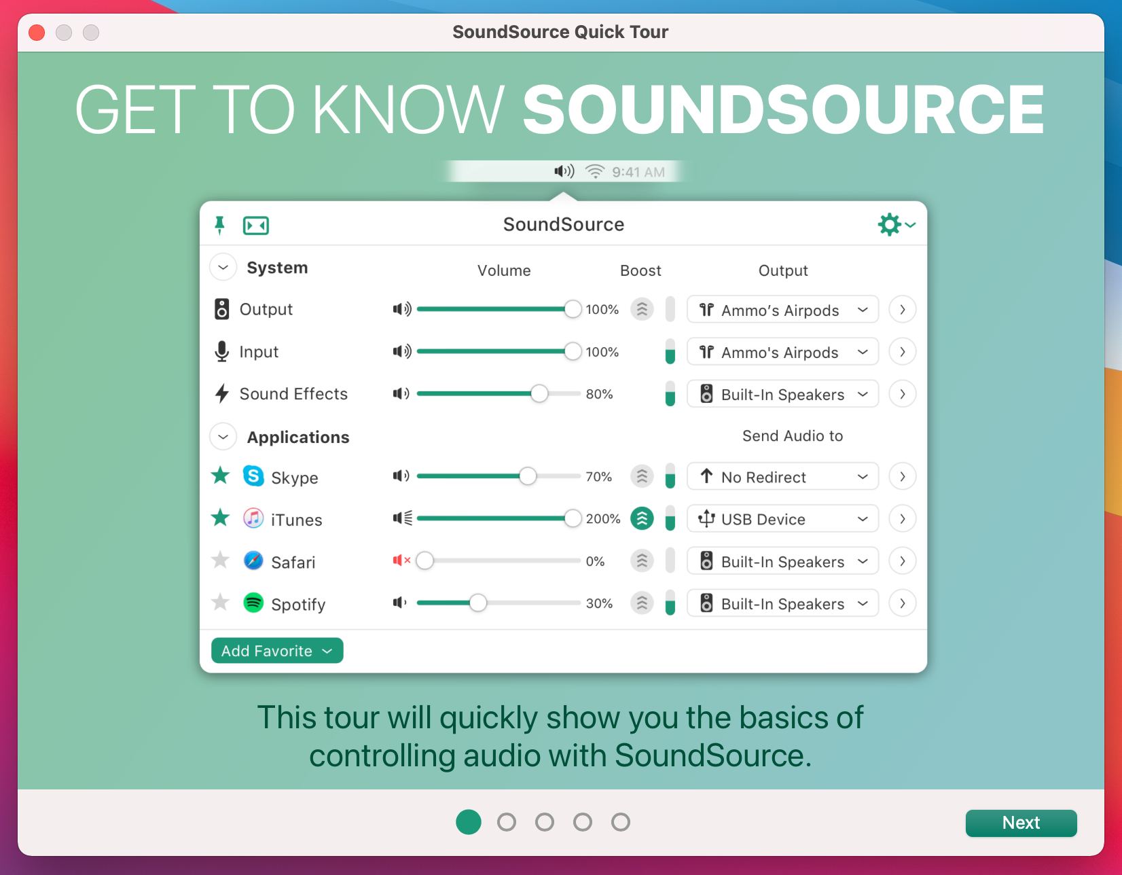
Task: Expand Skype row details arrow
Action: point(903,476)
